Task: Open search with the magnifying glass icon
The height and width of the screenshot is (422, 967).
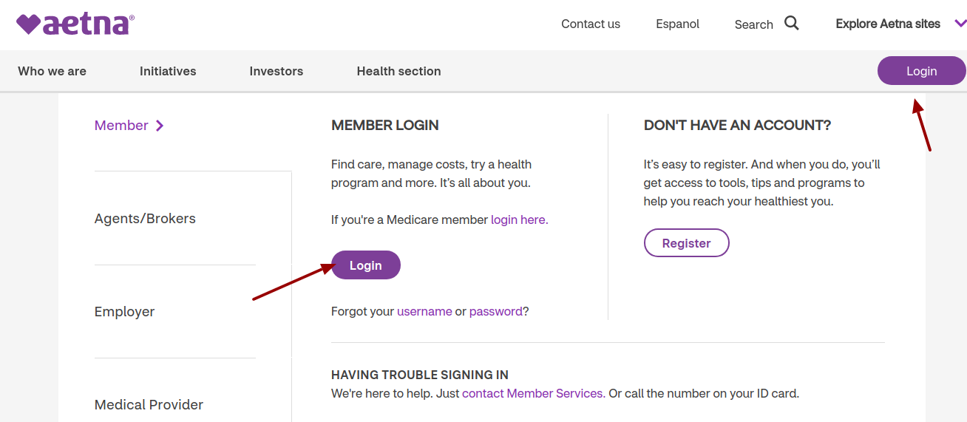Action: [x=792, y=24]
